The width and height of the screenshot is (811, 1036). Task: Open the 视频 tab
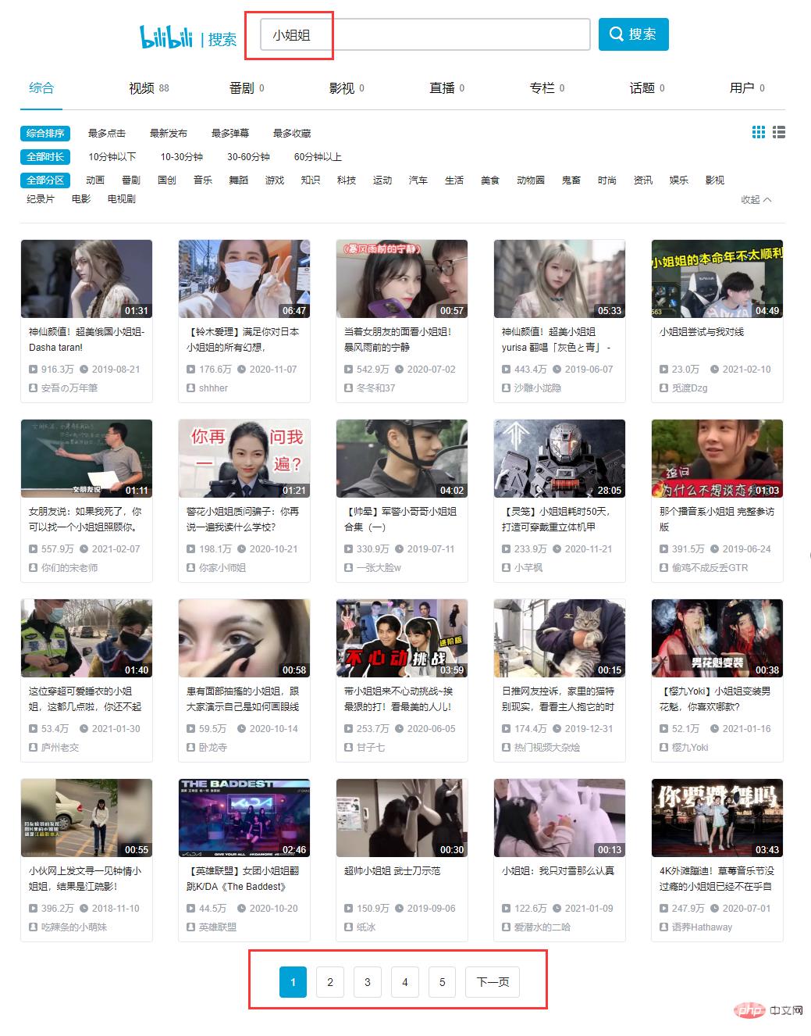tap(148, 88)
